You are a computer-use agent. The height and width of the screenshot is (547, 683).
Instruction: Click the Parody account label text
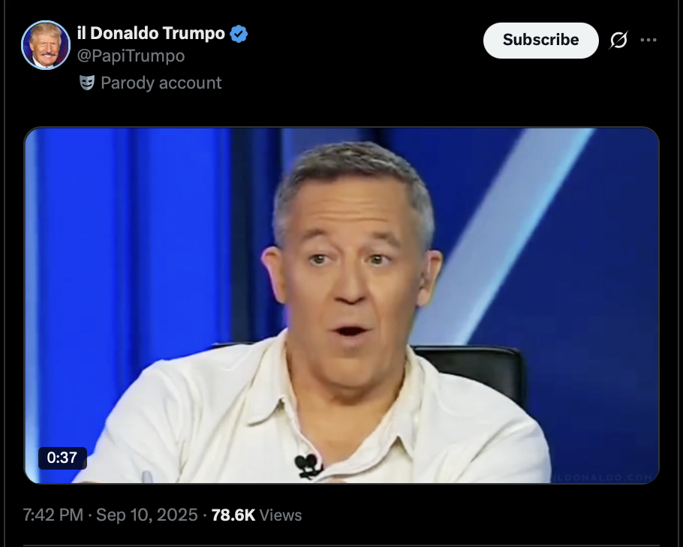point(161,83)
